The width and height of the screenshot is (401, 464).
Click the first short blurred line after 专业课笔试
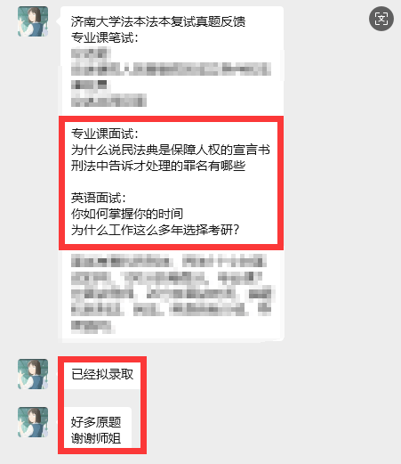point(91,53)
